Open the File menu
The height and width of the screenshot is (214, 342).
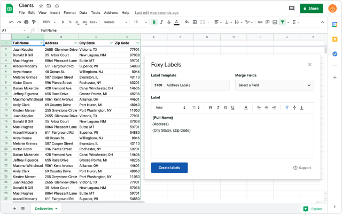tap(21, 13)
